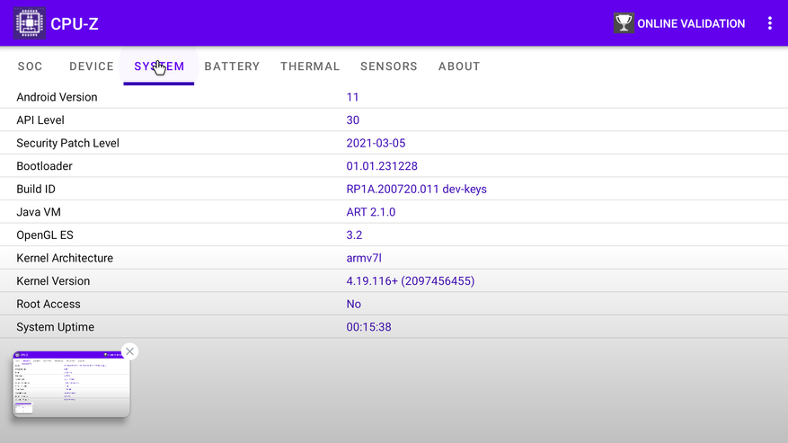Click the CPU-Z chip logo icon
Image resolution: width=788 pixels, height=443 pixels.
pyautogui.click(x=29, y=23)
